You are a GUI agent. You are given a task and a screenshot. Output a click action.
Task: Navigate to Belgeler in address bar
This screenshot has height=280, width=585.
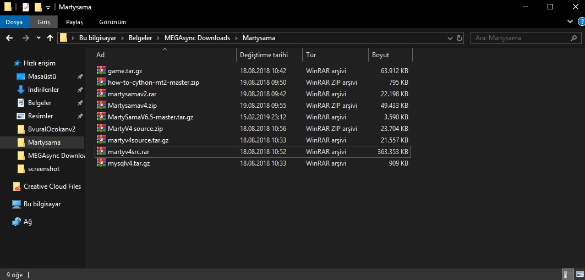[x=141, y=38]
